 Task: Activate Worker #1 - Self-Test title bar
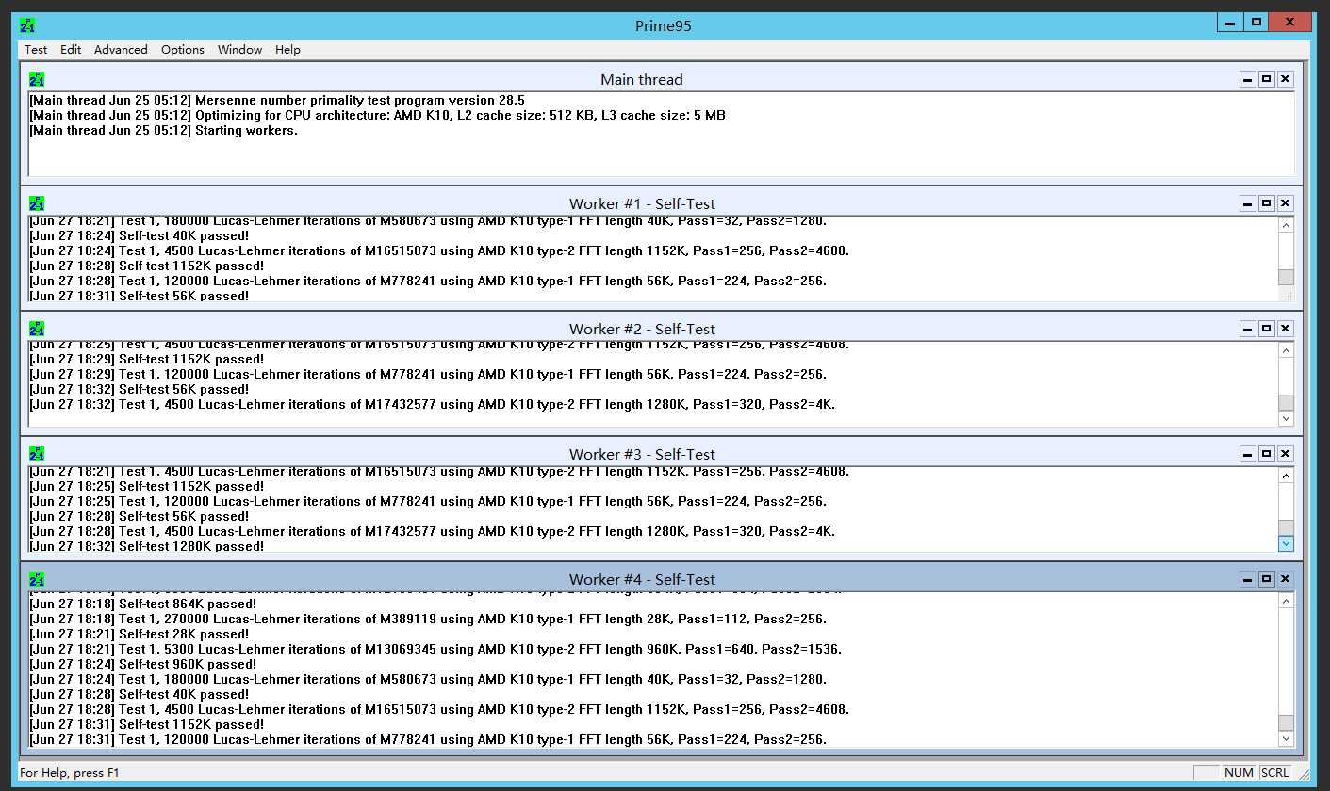click(x=641, y=203)
